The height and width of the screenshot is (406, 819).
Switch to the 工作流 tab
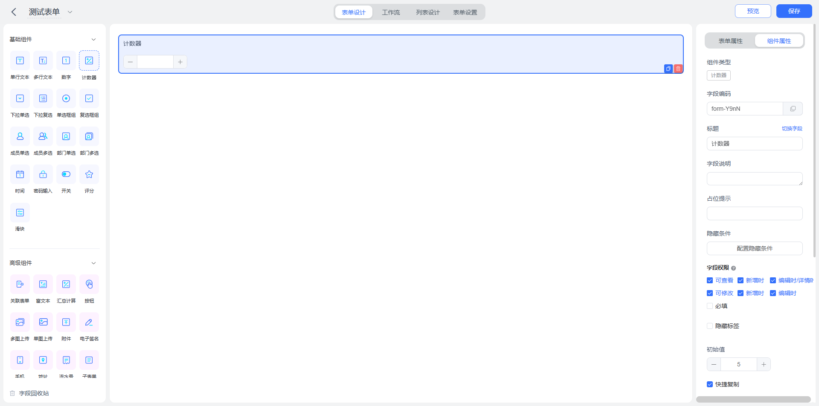click(391, 12)
